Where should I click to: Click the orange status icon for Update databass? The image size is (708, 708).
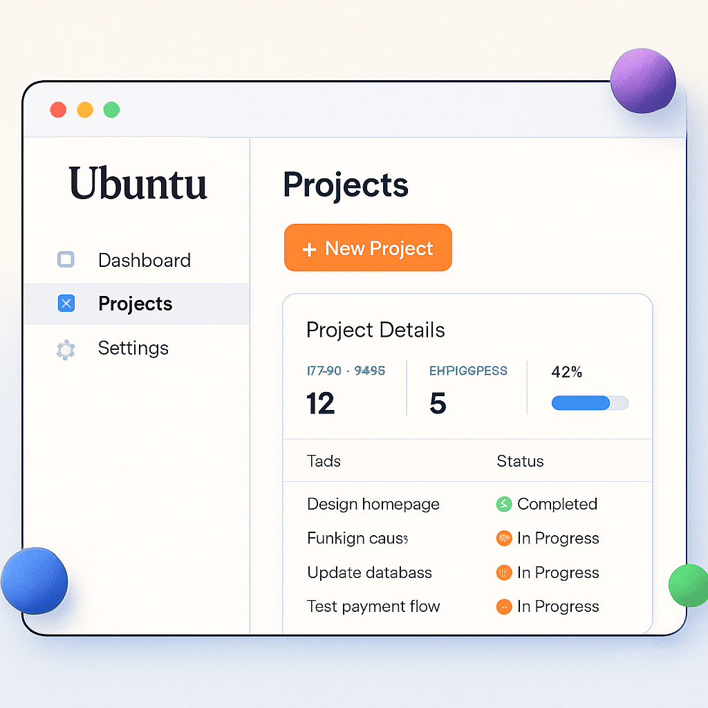coord(504,572)
